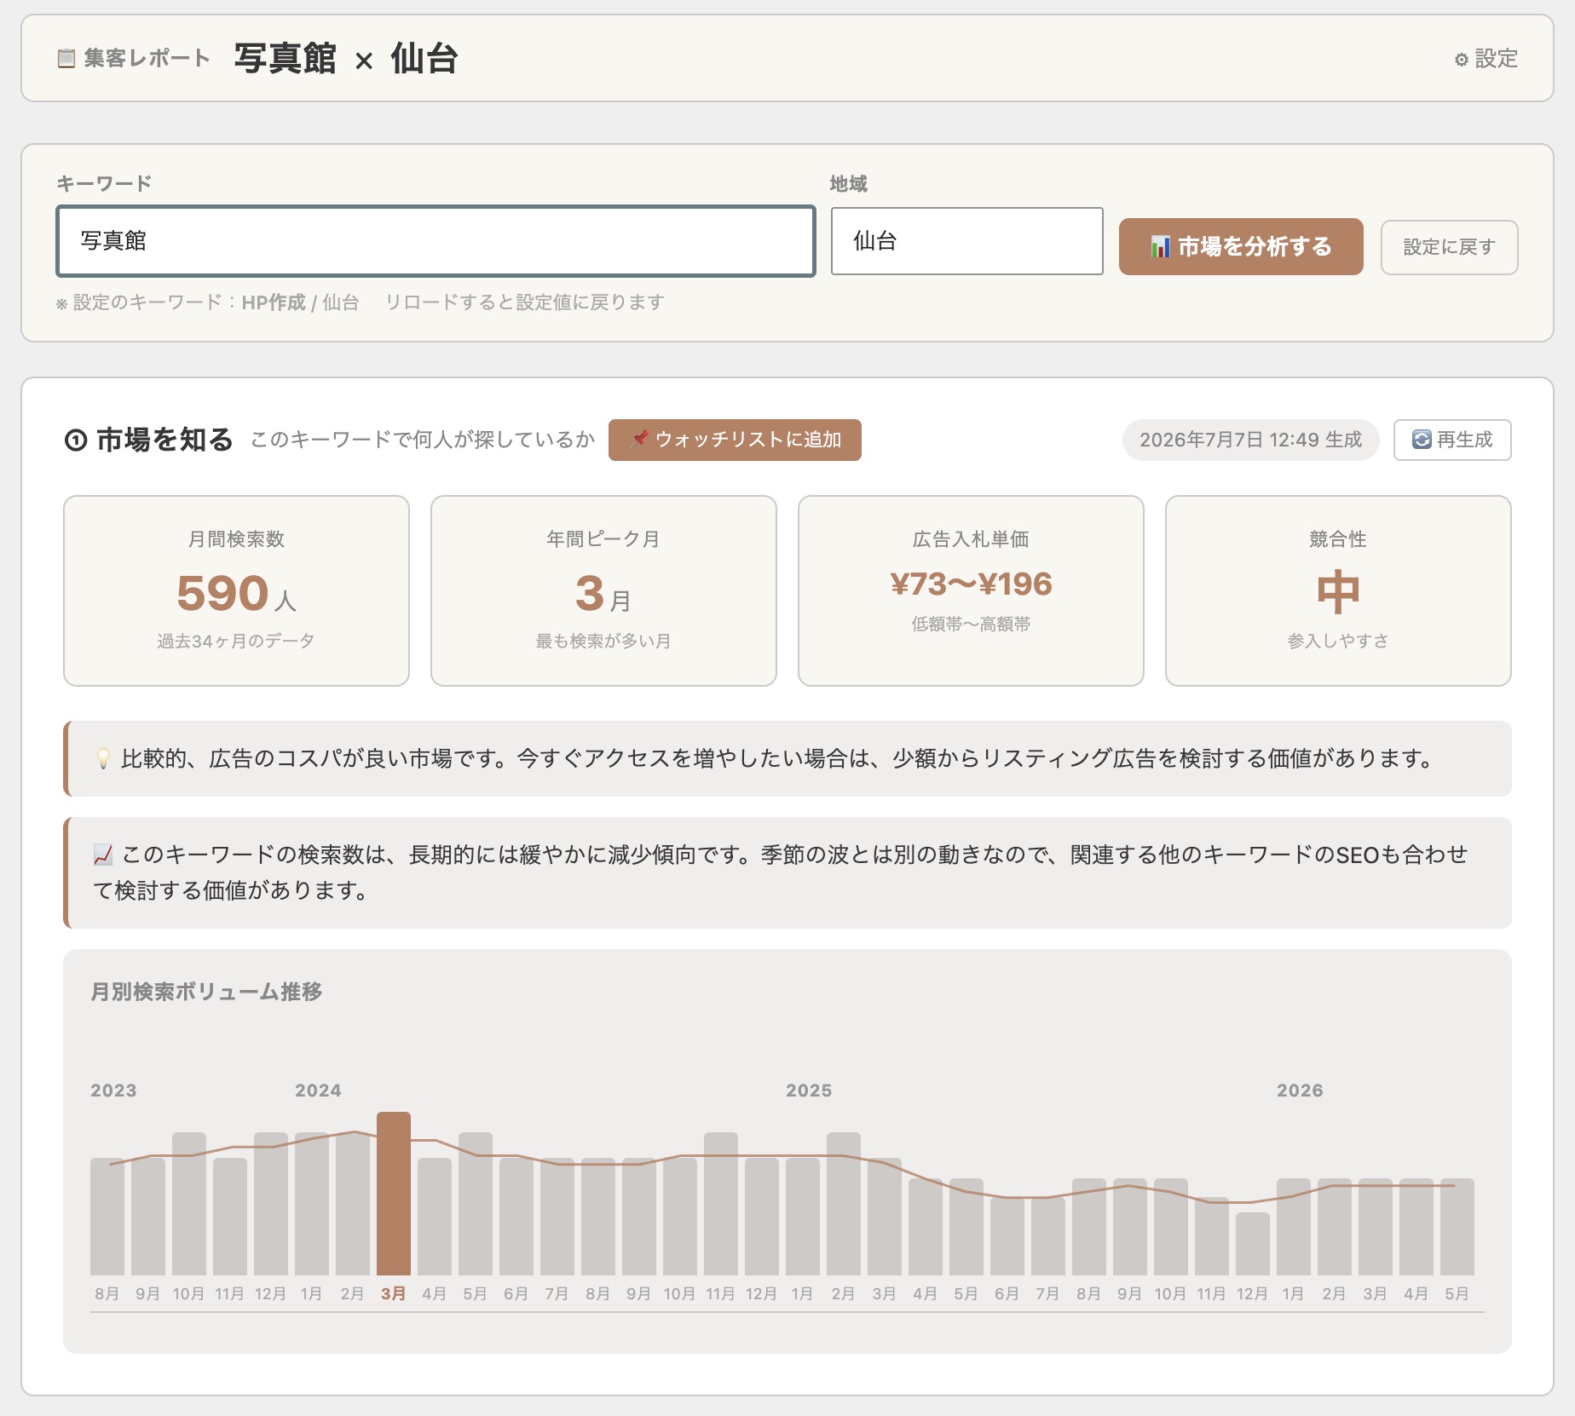
Task: Click the リロードすると設定値に戻ります hint
Action: coord(524,302)
